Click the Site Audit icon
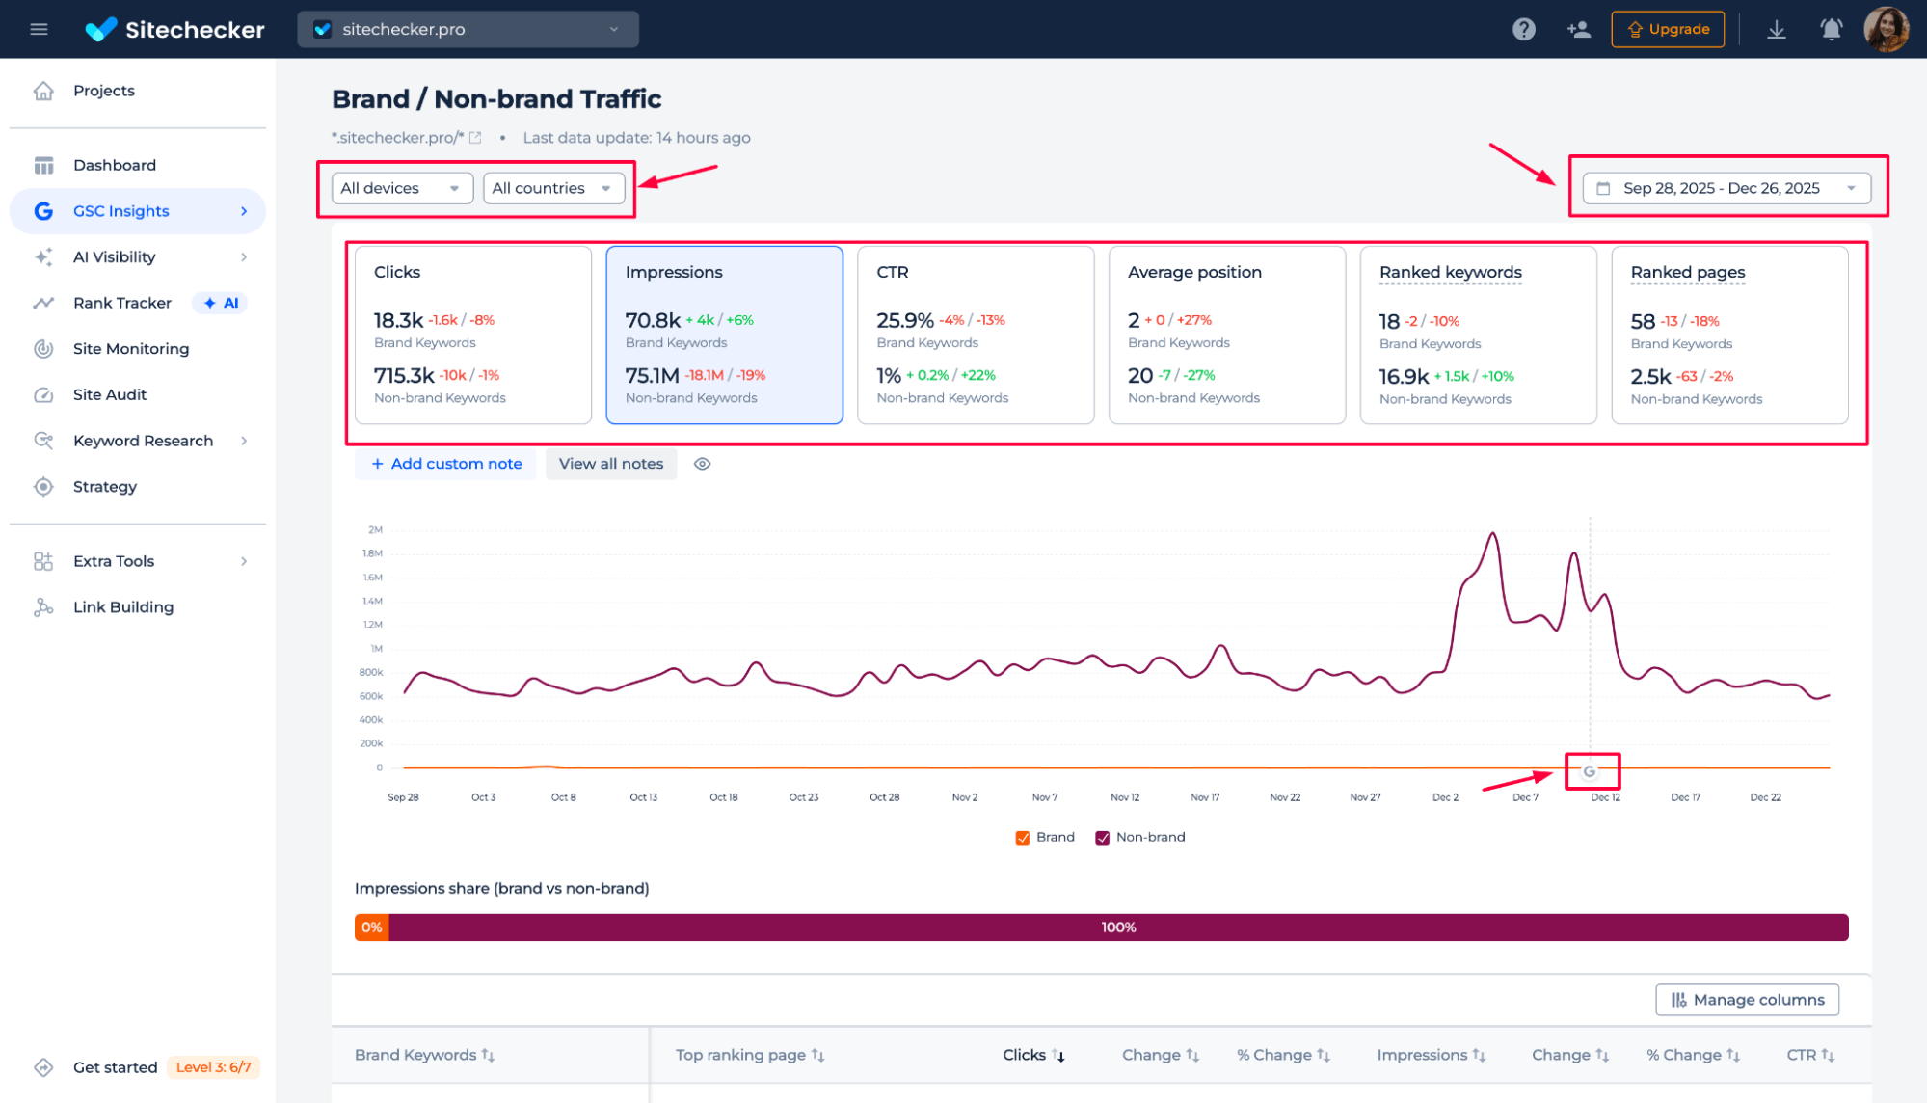1927x1103 pixels. [x=43, y=394]
